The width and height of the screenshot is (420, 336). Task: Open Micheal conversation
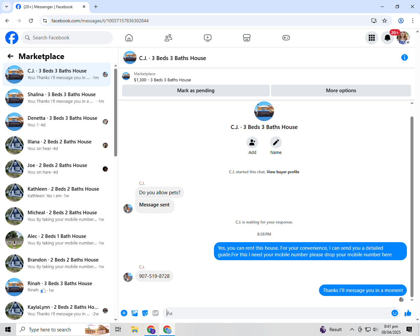pyautogui.click(x=57, y=216)
